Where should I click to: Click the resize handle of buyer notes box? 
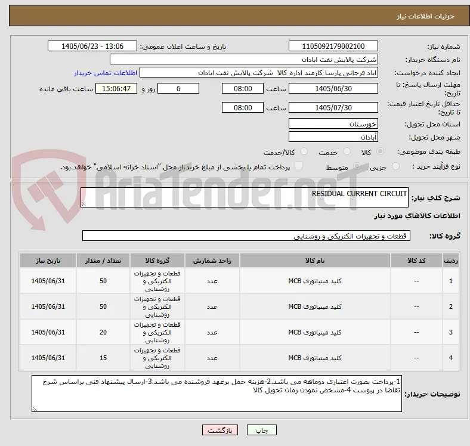pyautogui.click(x=35, y=408)
